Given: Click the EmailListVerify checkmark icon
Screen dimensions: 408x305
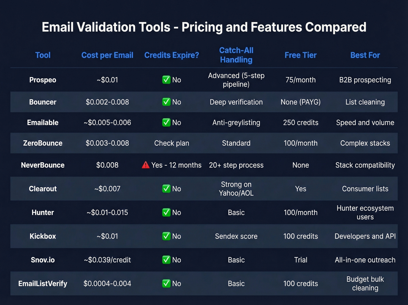Looking at the screenshot, I should pos(166,283).
